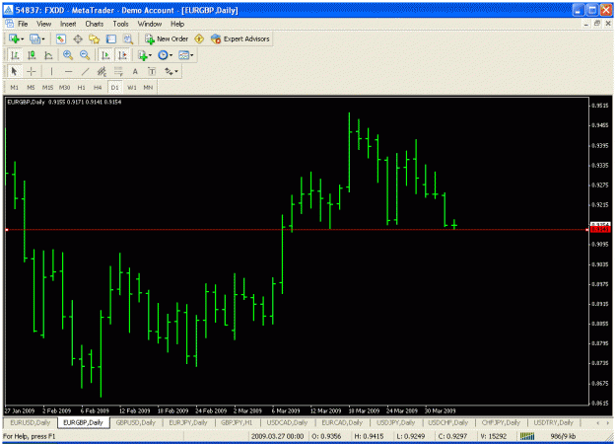
Task: Launch the MetaEditor yellow diamond icon
Action: (x=199, y=38)
